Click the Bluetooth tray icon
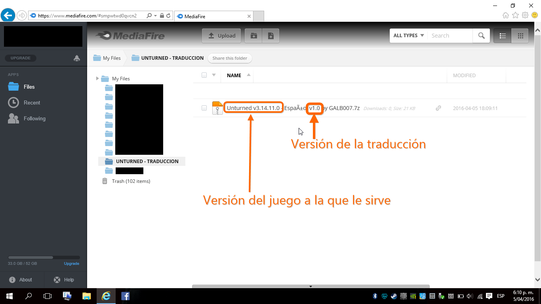Screen dimensions: 541x304 [x=375, y=296]
